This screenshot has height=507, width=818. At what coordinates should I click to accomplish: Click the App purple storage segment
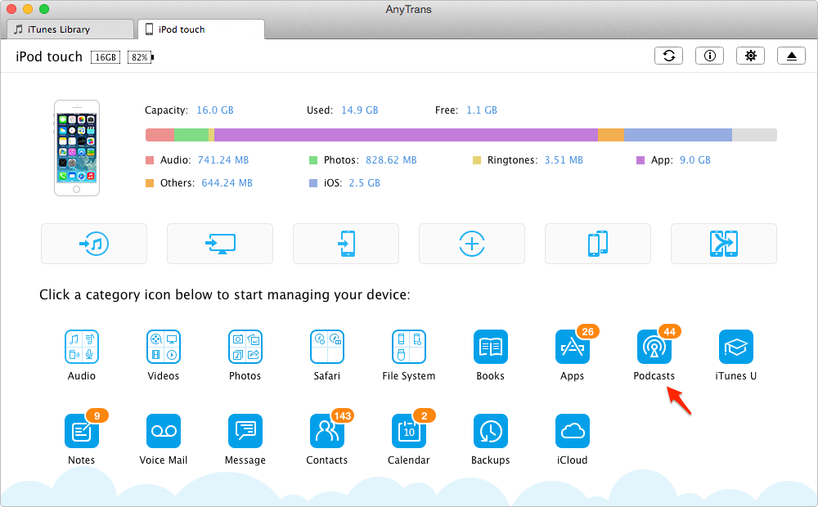point(406,135)
